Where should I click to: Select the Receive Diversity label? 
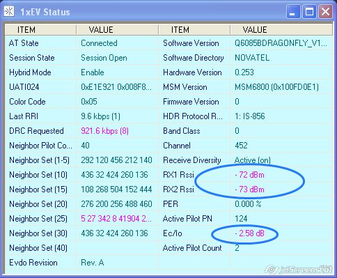point(192,160)
